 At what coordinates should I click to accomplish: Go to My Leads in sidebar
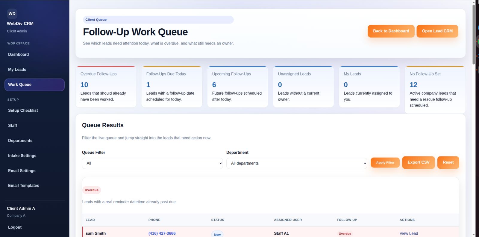[x=17, y=70]
